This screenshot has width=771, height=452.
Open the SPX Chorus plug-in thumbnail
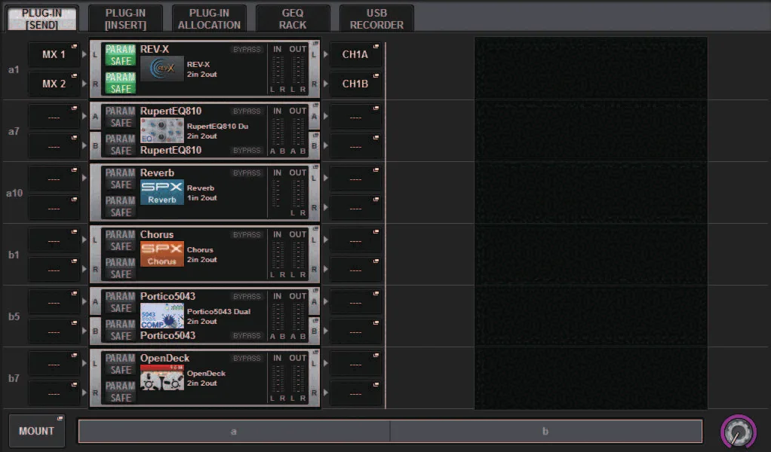[162, 254]
